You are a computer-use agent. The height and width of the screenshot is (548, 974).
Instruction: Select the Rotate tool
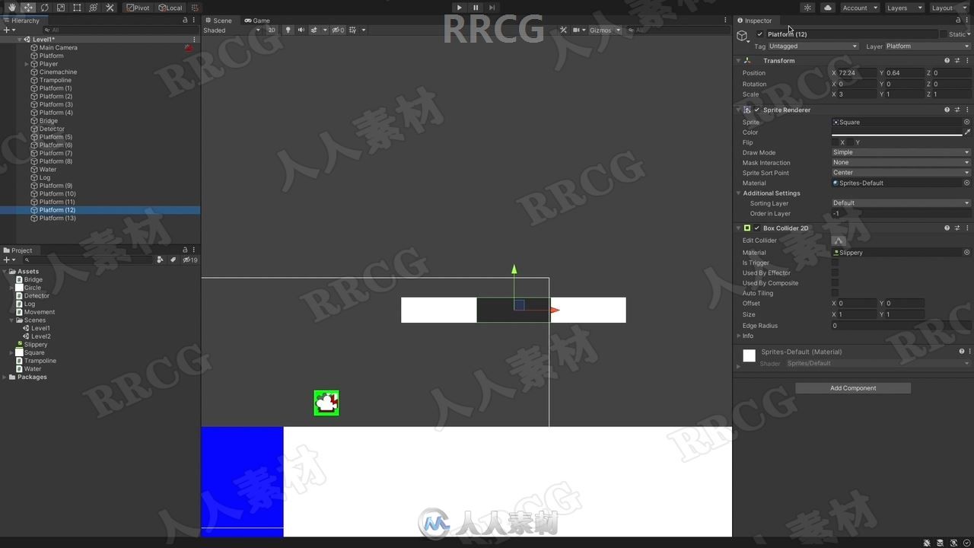(44, 8)
